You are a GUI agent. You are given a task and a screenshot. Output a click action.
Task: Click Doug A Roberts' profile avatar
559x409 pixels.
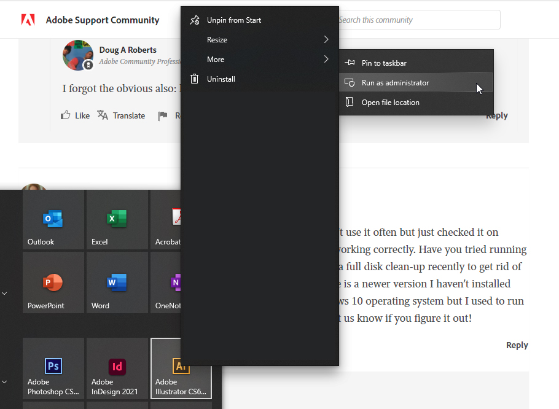point(77,55)
